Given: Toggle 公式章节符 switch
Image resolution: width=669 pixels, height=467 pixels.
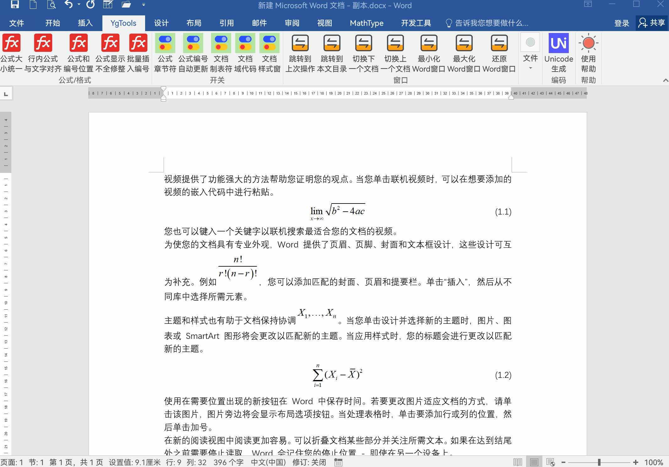Looking at the screenshot, I should click(165, 43).
